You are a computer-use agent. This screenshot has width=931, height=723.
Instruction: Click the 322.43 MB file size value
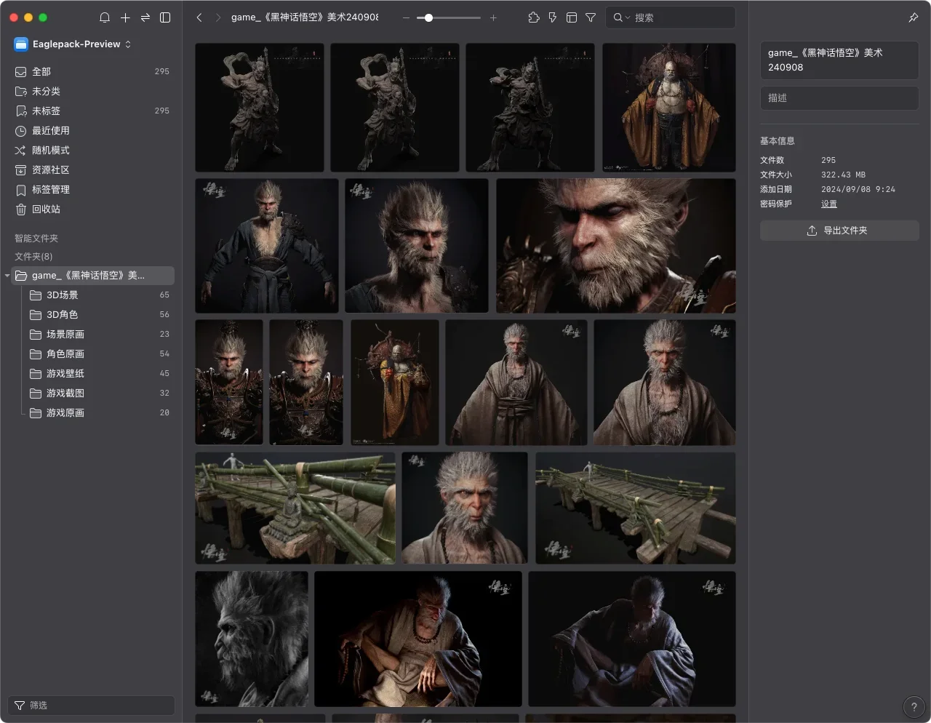843,175
